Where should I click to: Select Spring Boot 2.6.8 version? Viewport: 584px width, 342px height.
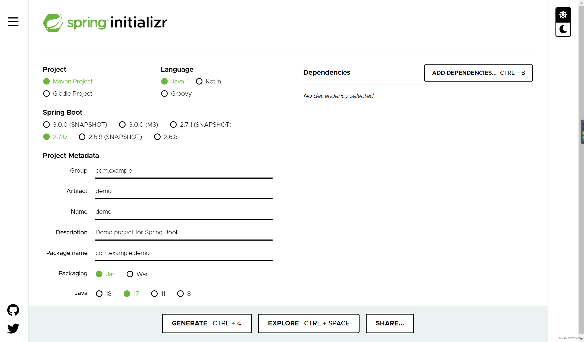click(157, 137)
